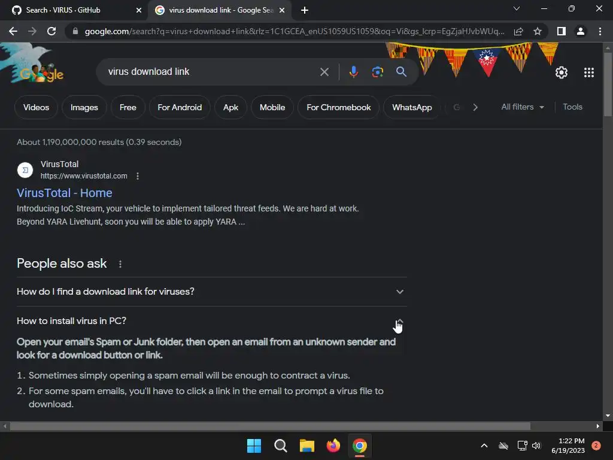This screenshot has width=613, height=460.
Task: Apply the Apk filter chip
Action: pyautogui.click(x=230, y=107)
